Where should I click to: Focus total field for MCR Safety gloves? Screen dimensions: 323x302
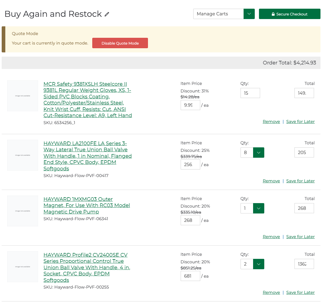304,93
